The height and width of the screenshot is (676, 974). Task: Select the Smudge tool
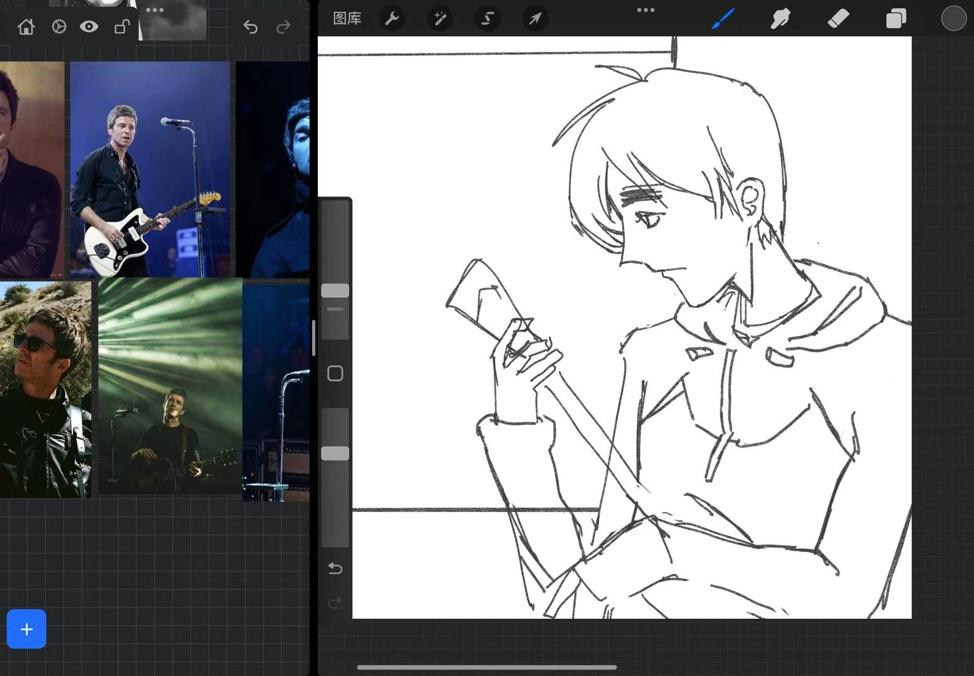pyautogui.click(x=780, y=19)
